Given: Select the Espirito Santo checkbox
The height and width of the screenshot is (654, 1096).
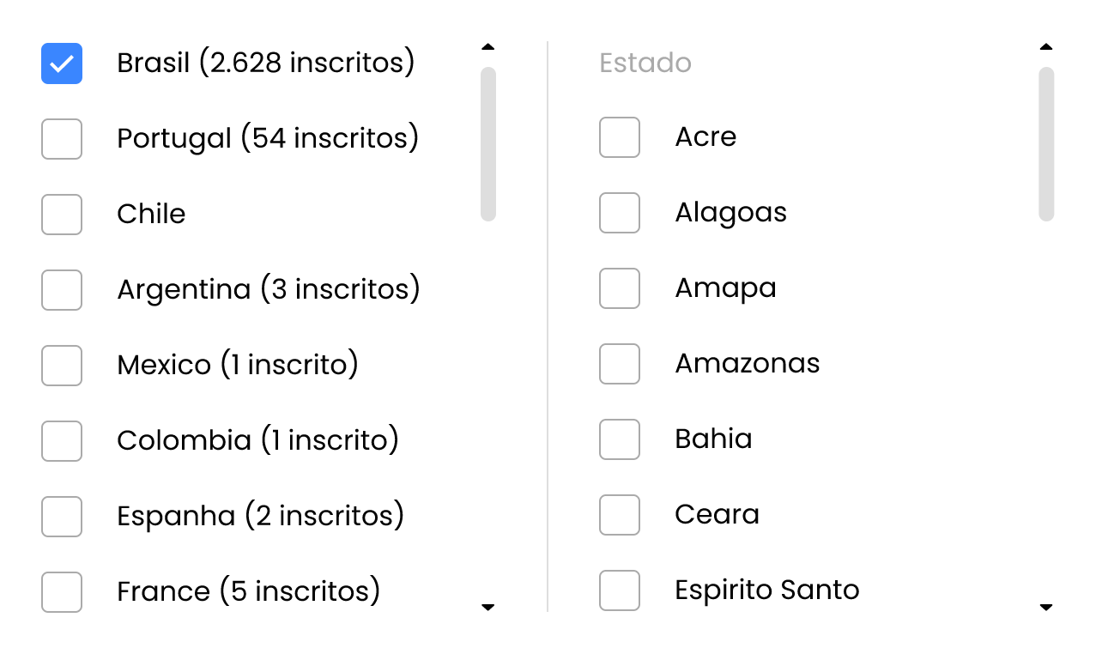Looking at the screenshot, I should [619, 590].
